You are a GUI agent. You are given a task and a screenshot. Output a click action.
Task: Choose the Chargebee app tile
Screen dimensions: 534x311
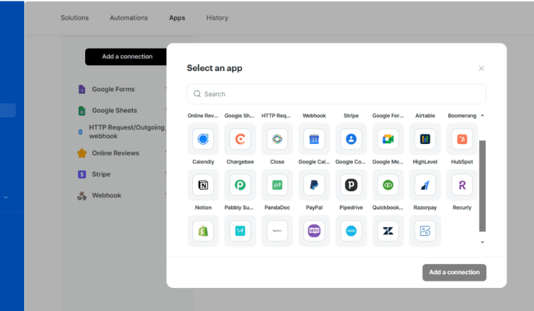tap(240, 139)
